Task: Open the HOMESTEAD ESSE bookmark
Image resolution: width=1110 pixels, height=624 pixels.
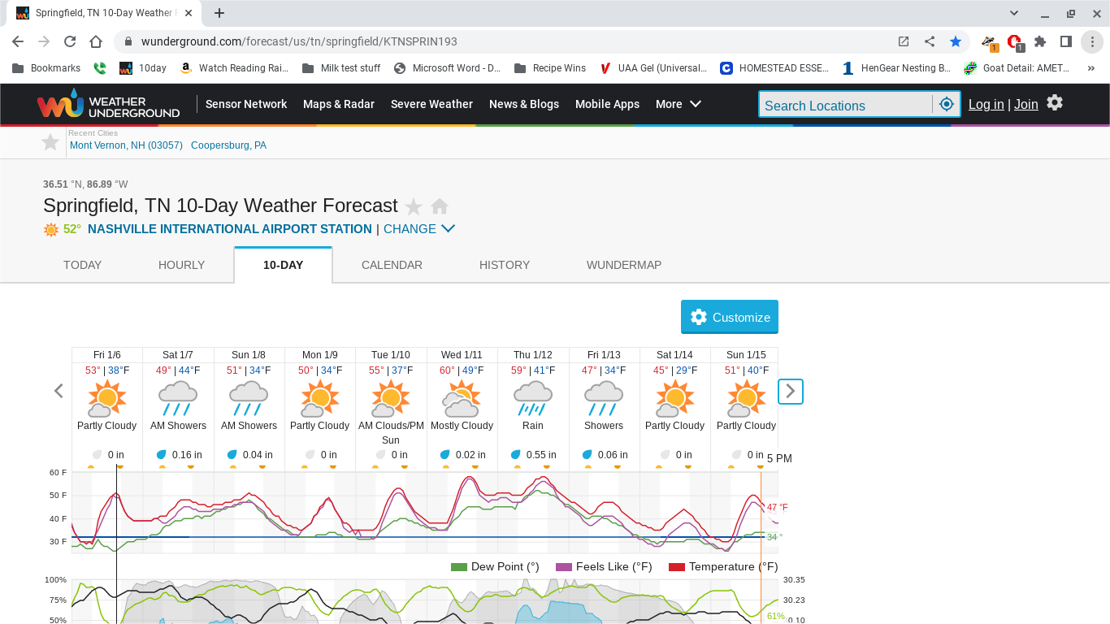Action: [774, 68]
